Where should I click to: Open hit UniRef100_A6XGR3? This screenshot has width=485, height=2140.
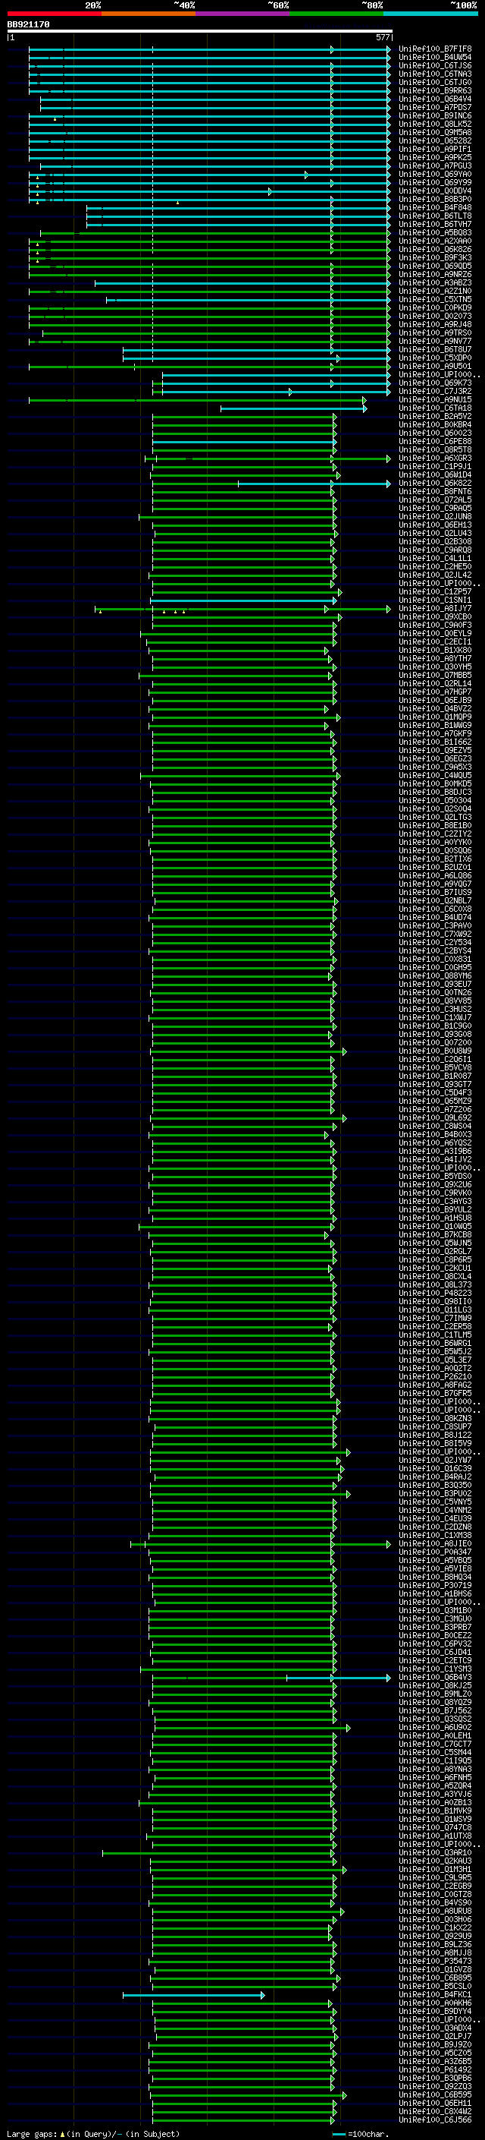click(435, 459)
